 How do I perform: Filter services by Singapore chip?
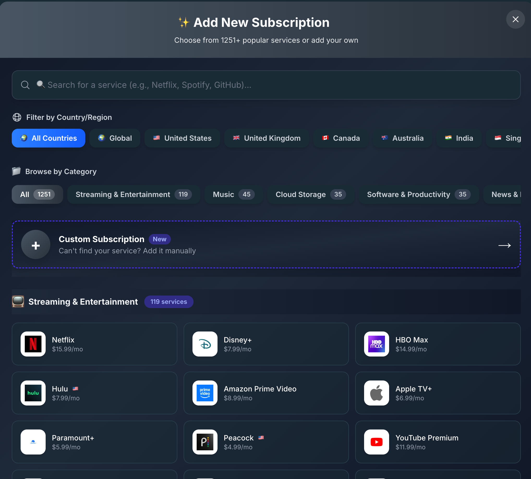[x=503, y=138]
